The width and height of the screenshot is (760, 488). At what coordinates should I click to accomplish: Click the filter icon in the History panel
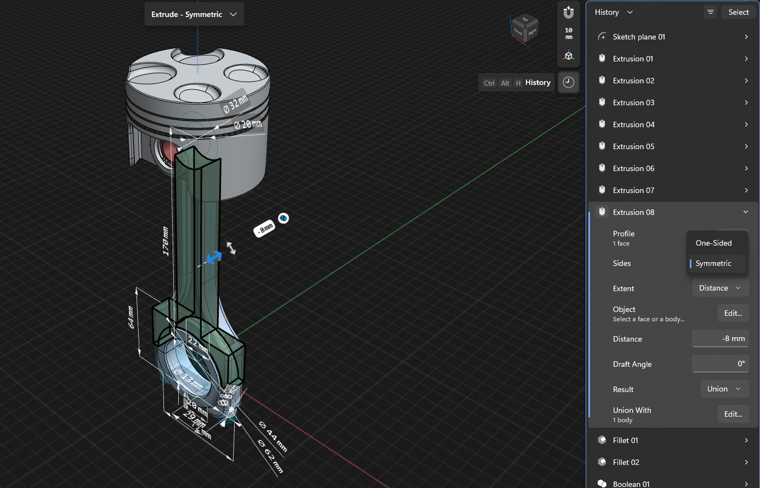710,12
